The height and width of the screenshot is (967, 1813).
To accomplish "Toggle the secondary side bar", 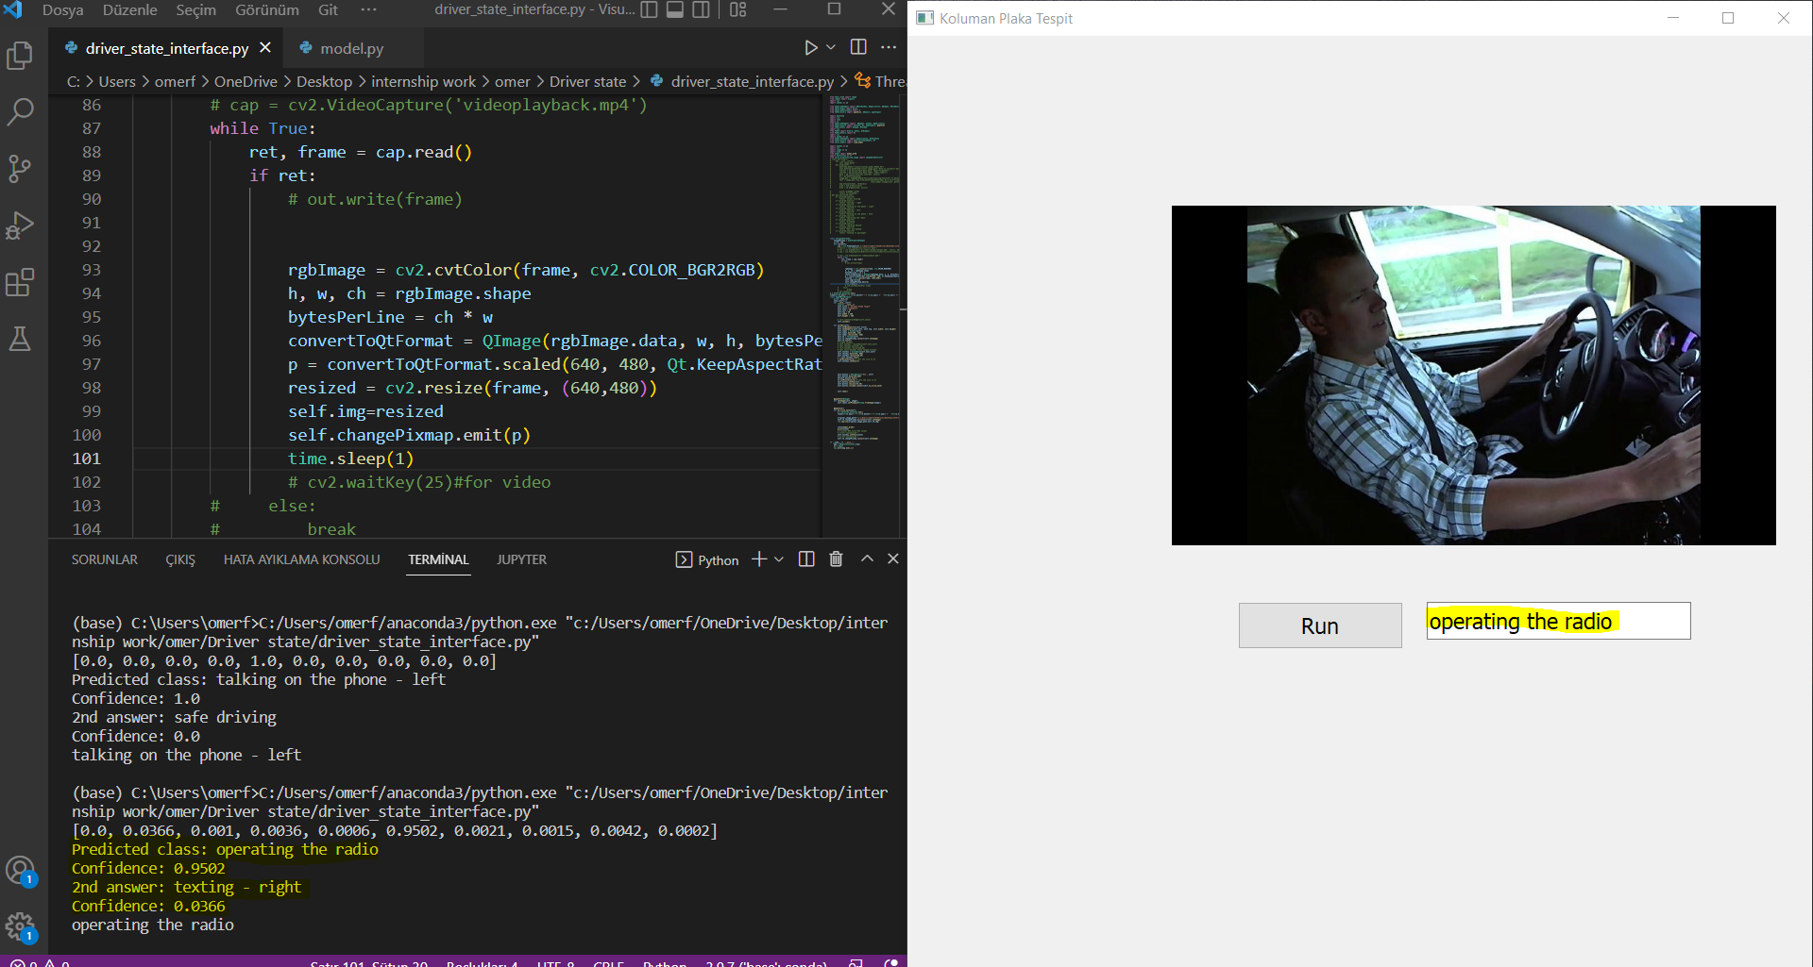I will click(701, 9).
